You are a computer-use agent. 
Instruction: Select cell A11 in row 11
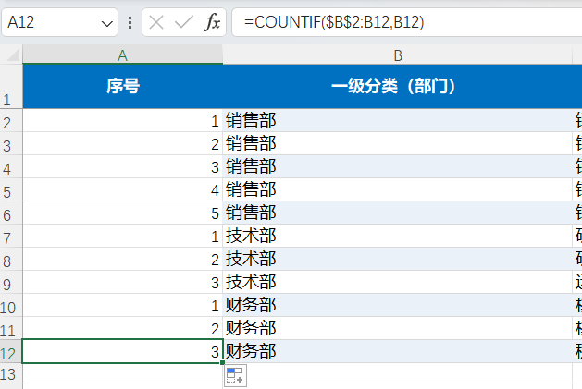pos(122,328)
